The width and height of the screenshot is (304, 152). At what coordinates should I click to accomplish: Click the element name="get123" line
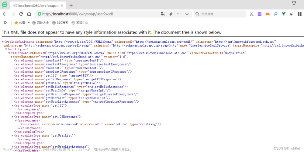pyautogui.click(x=54, y=75)
